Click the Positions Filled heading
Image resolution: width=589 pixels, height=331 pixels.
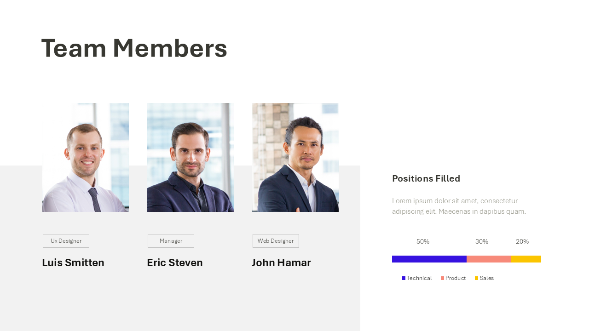(x=426, y=178)
